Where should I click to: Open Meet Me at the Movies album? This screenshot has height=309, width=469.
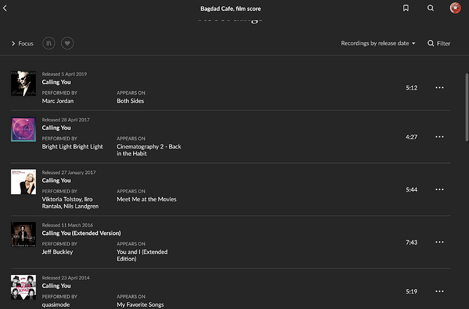(146, 199)
